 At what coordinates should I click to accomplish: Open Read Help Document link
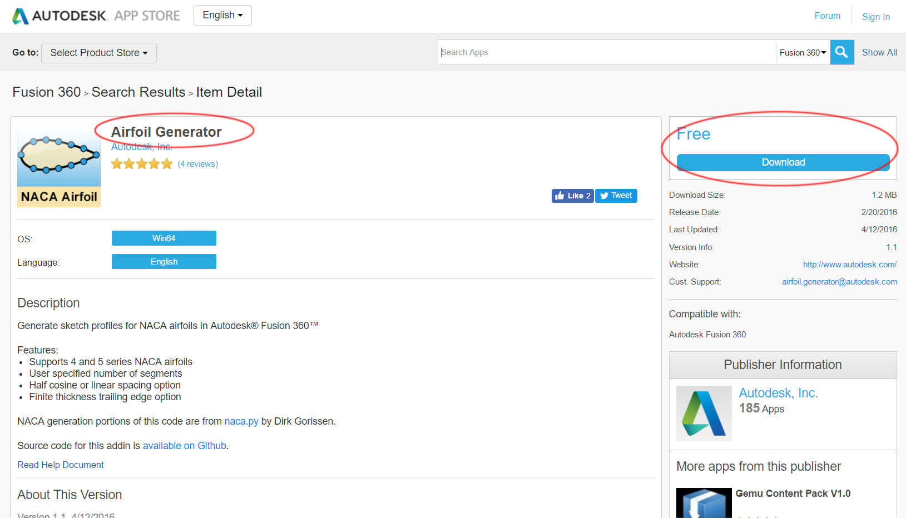point(61,465)
